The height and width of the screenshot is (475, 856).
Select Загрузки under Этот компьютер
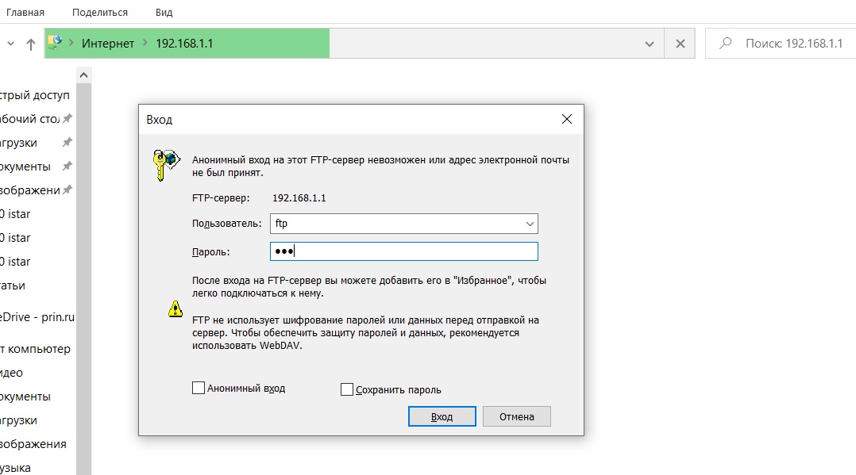tap(18, 420)
